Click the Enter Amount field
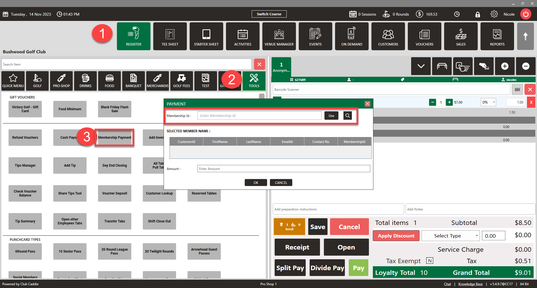Viewport: 537px width, 288px height. click(284, 169)
